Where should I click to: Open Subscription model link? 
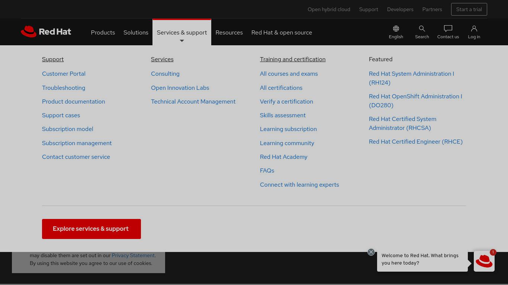tap(67, 129)
